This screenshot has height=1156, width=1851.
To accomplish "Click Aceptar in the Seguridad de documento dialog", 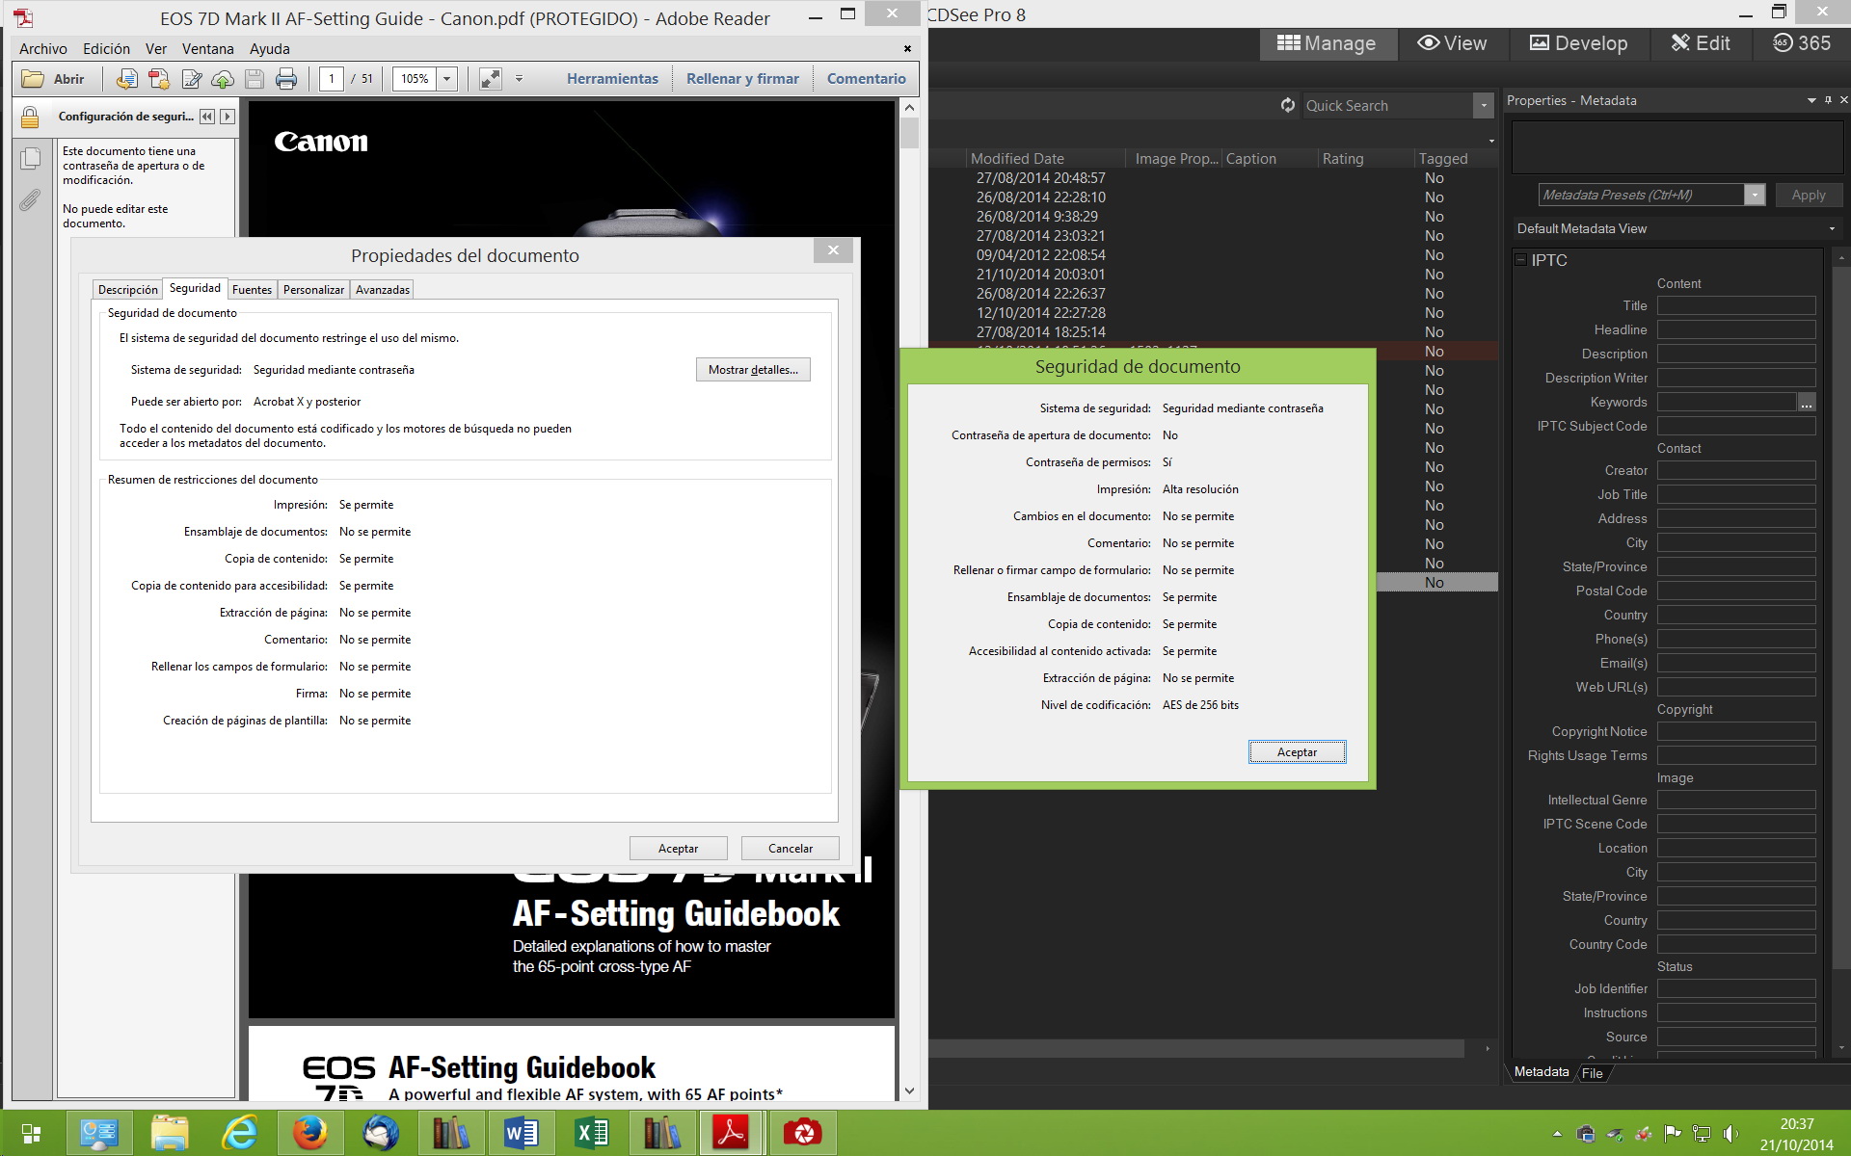I will pyautogui.click(x=1297, y=752).
